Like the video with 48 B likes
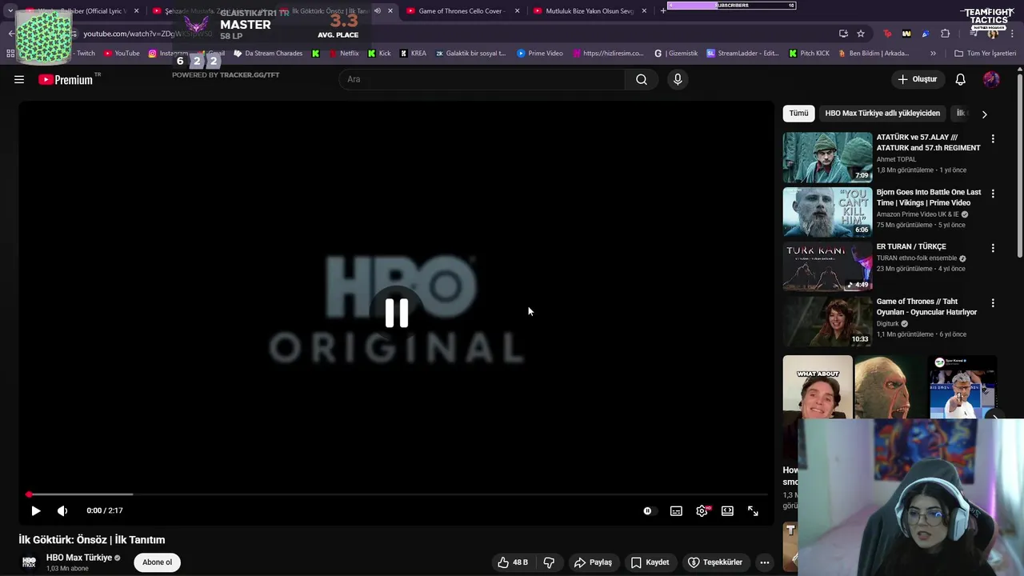 [512, 562]
